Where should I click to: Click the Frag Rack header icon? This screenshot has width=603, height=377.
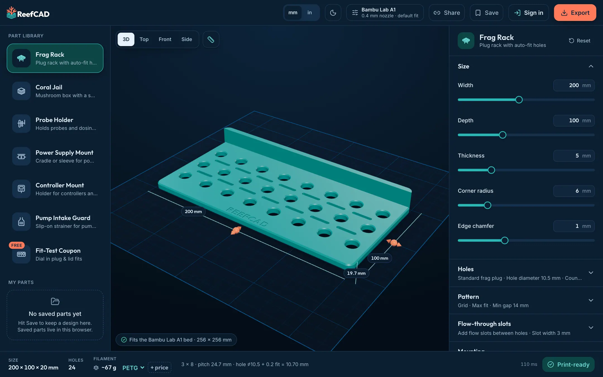(x=466, y=41)
